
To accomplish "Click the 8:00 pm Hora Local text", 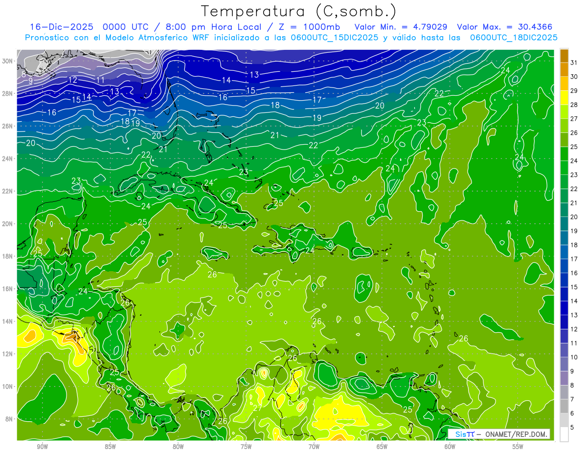I will (x=213, y=27).
